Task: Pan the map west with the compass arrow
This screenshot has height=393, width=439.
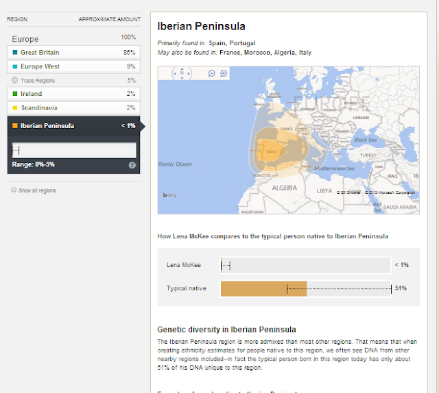Action: [176, 73]
